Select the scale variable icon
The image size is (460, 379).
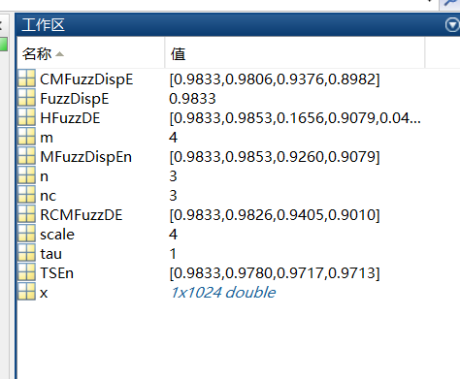point(26,234)
